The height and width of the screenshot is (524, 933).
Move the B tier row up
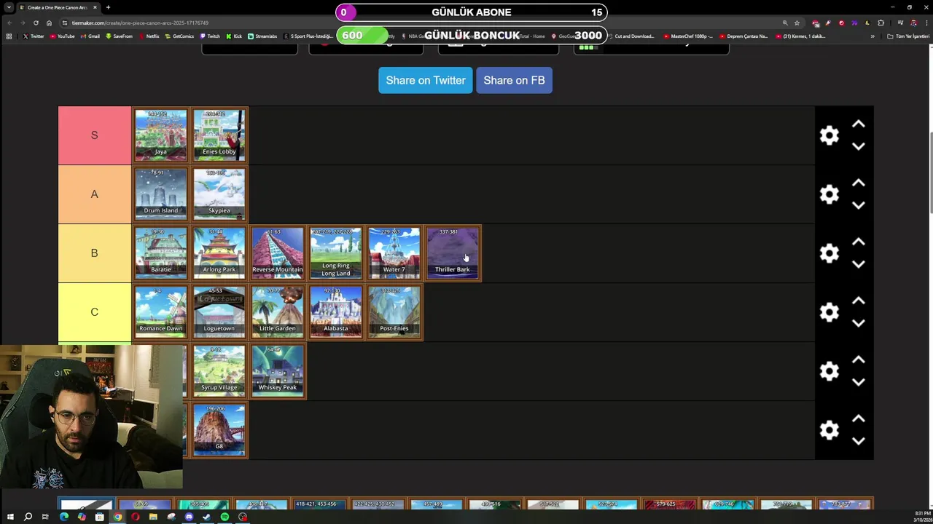[x=859, y=242]
